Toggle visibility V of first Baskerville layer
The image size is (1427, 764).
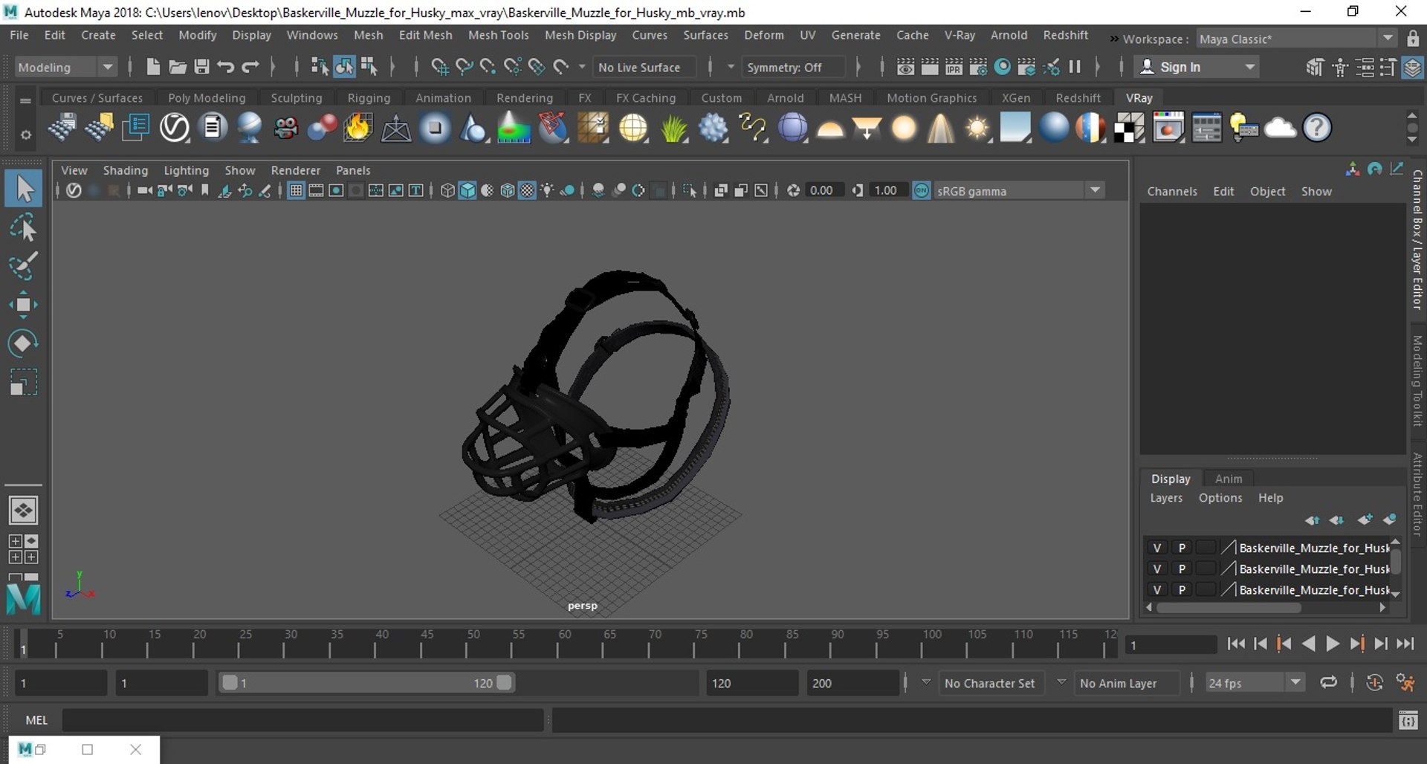[x=1156, y=548]
